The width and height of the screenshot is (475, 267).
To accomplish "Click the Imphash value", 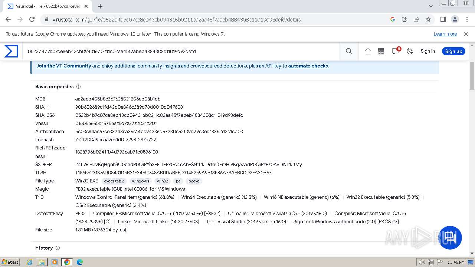I will click(x=116, y=139).
